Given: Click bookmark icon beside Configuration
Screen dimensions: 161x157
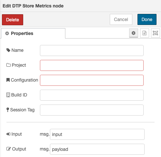Looking at the screenshot, I should [x=8, y=80].
